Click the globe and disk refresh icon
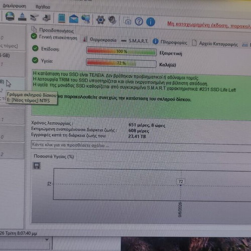The height and width of the screenshot is (251, 251). pos(10,17)
